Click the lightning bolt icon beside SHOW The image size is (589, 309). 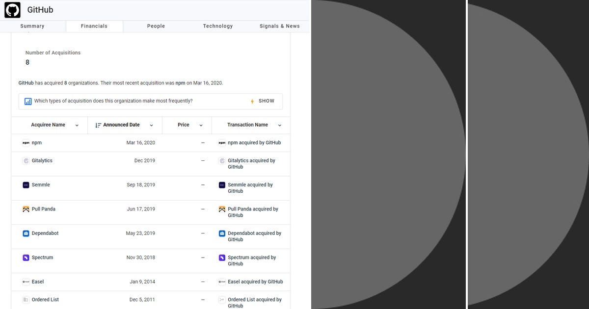(x=252, y=101)
